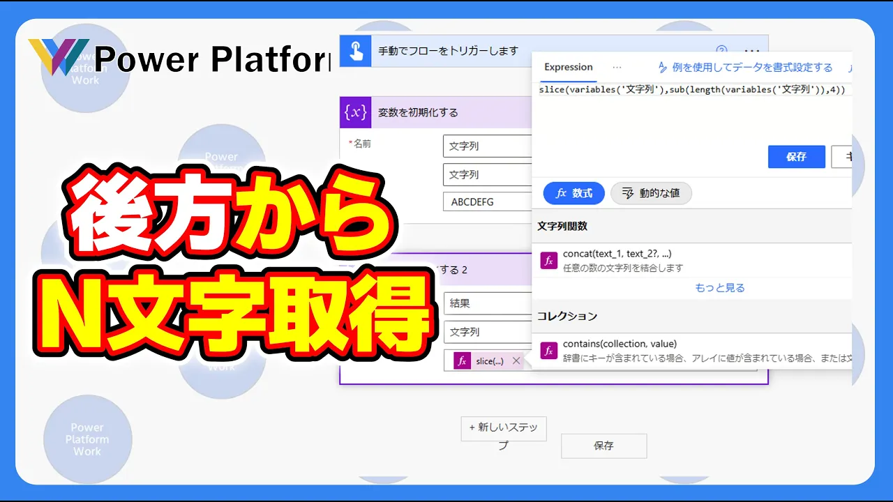Viewport: 893px width, 502px height.
Task: Remove the slice(...) expression token
Action: click(x=516, y=360)
